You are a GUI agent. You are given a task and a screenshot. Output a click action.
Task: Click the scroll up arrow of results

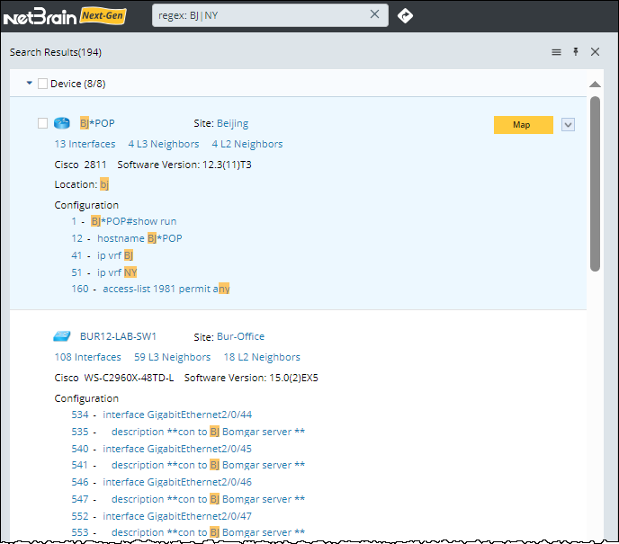595,85
